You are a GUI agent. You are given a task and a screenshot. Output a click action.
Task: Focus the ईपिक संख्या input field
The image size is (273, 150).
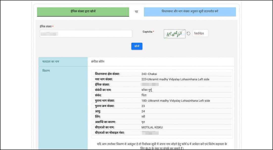pyautogui.click(x=86, y=34)
